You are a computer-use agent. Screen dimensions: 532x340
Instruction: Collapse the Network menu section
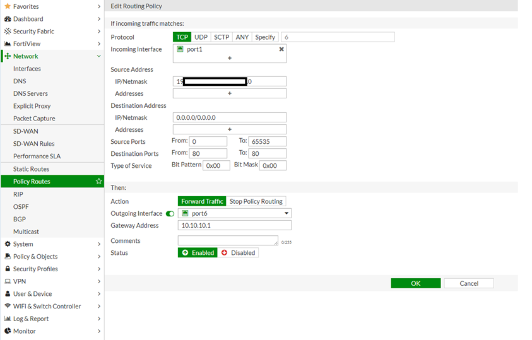pyautogui.click(x=98, y=56)
